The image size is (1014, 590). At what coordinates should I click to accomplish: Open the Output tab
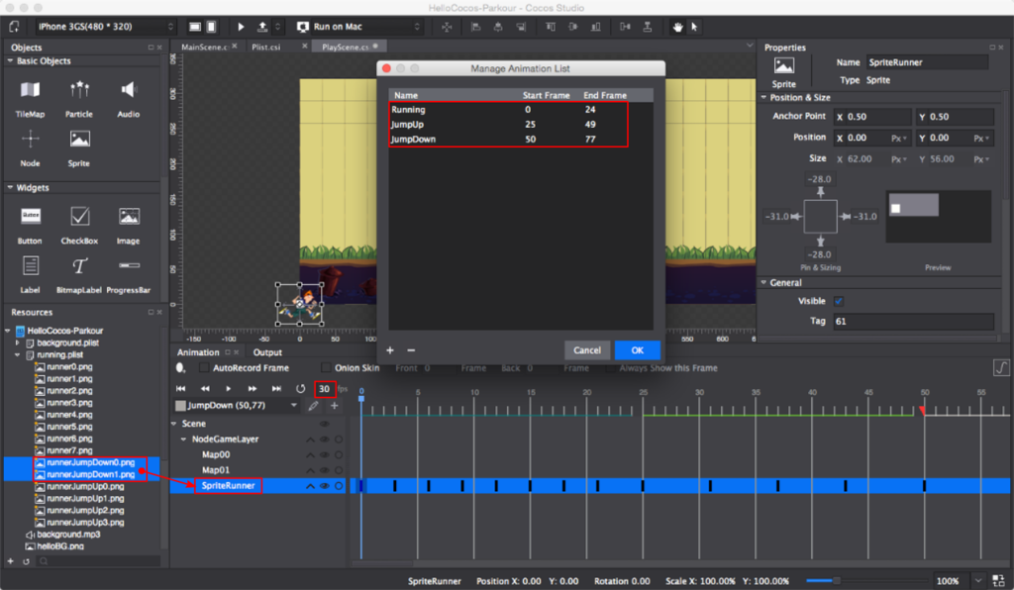coord(267,352)
